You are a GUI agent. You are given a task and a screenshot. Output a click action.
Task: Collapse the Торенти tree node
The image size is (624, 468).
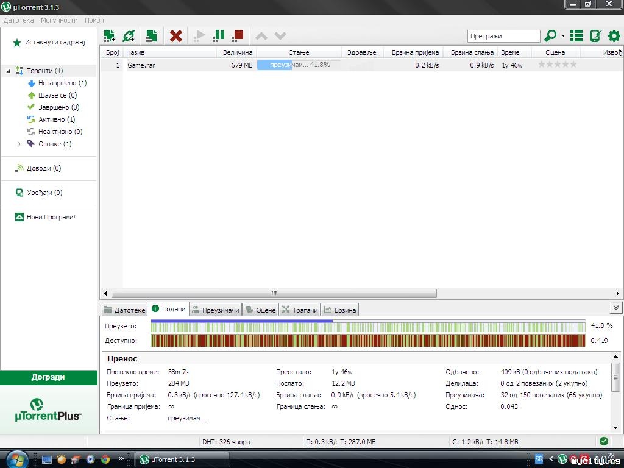pos(9,71)
